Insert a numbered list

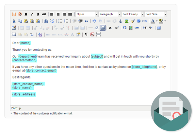[x=66, y=21]
